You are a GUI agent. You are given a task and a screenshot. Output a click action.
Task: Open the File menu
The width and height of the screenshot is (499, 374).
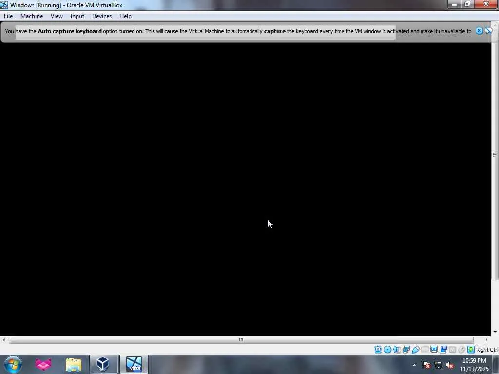coord(8,16)
